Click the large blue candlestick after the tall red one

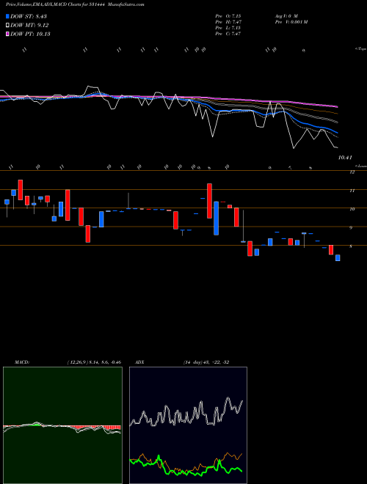[x=217, y=219]
